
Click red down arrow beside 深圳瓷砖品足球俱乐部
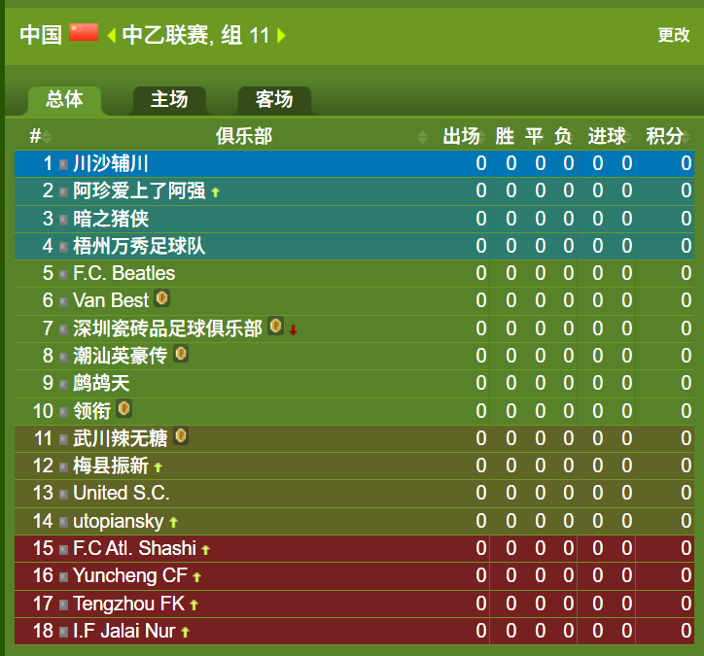[x=294, y=329]
